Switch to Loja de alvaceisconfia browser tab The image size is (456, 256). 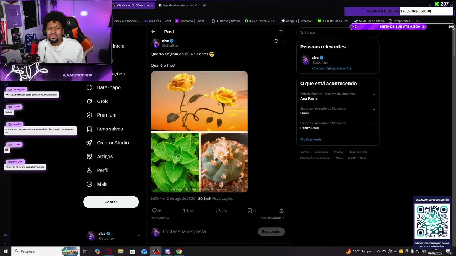pos(178,5)
